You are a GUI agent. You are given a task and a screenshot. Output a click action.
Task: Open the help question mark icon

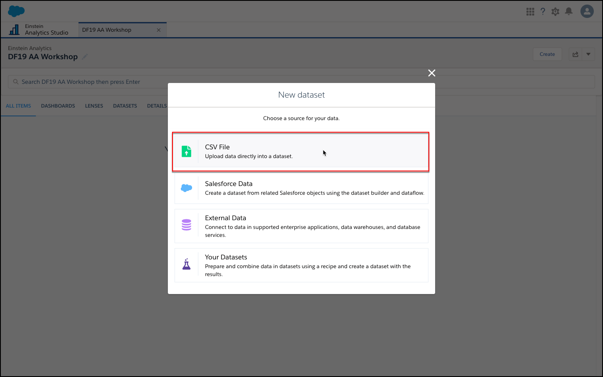[x=543, y=12]
